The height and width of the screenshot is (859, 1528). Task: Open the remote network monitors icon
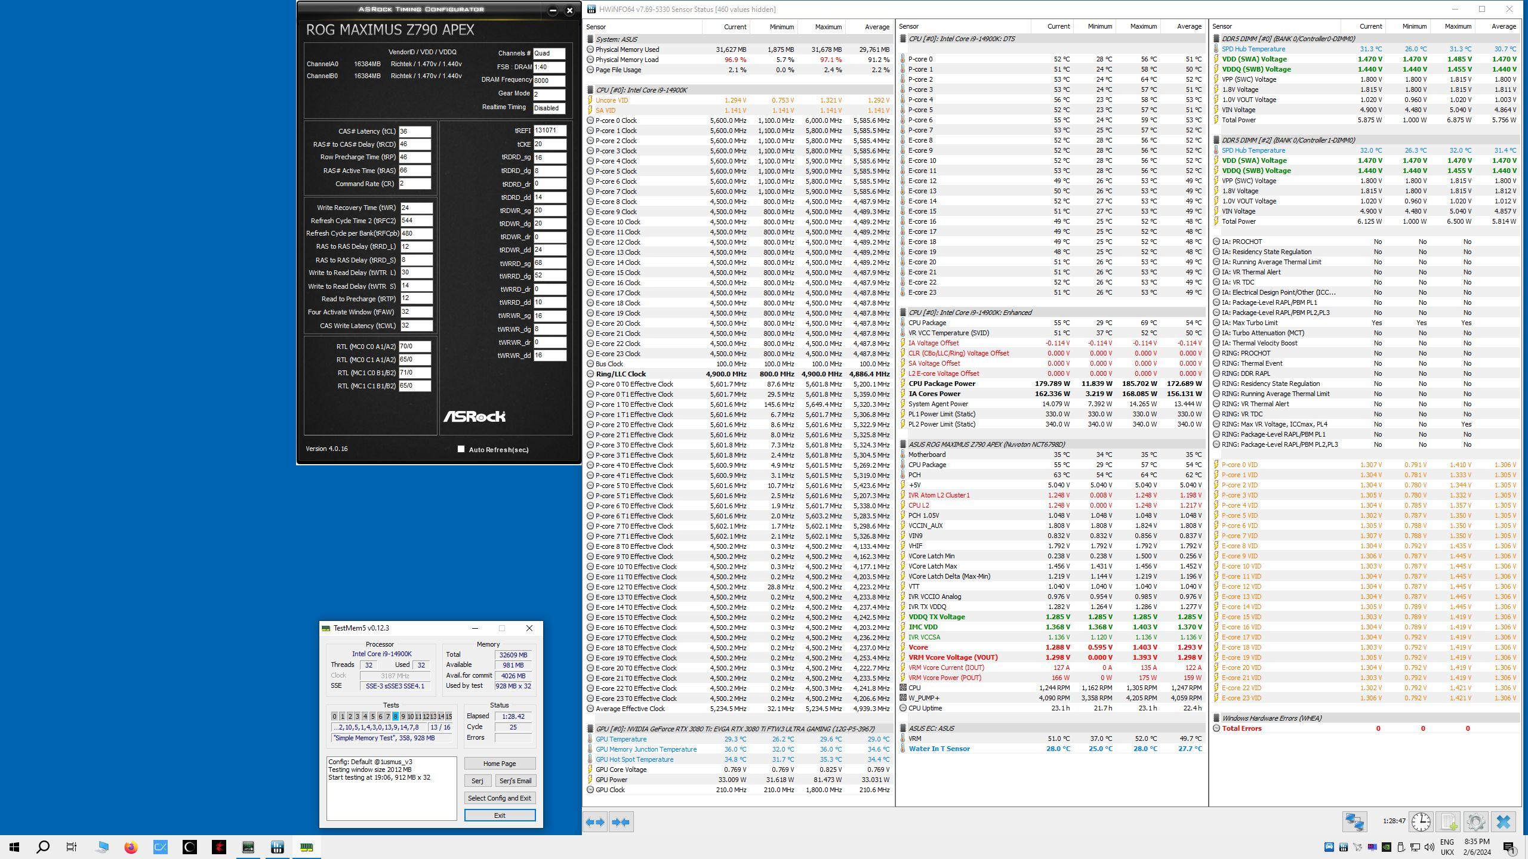1354,821
